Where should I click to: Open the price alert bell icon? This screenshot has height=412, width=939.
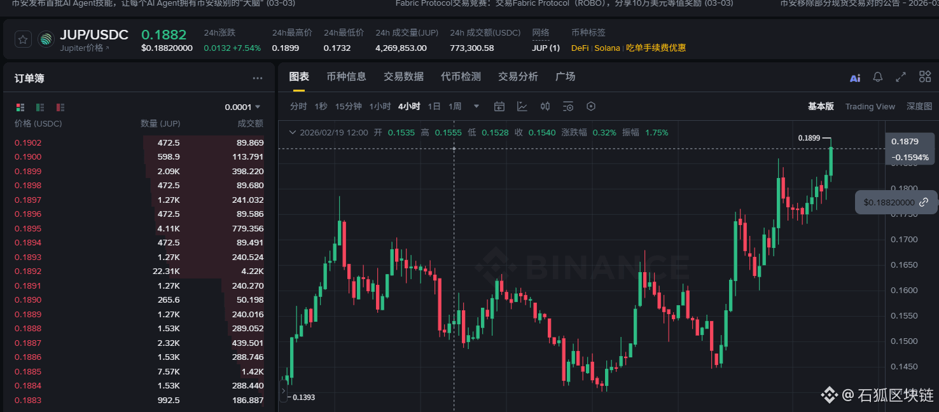(x=877, y=77)
